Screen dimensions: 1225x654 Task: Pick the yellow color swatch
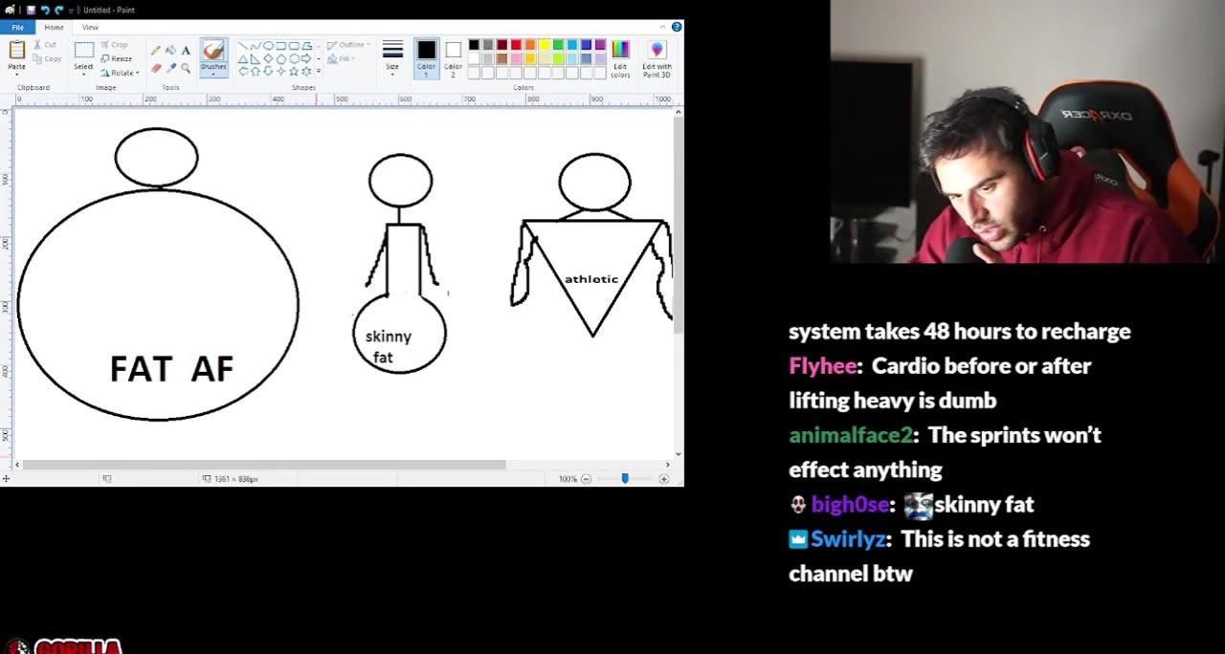pyautogui.click(x=544, y=45)
